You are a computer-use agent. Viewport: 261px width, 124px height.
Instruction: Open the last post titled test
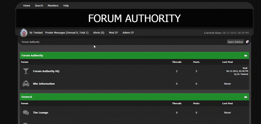tap(245, 68)
